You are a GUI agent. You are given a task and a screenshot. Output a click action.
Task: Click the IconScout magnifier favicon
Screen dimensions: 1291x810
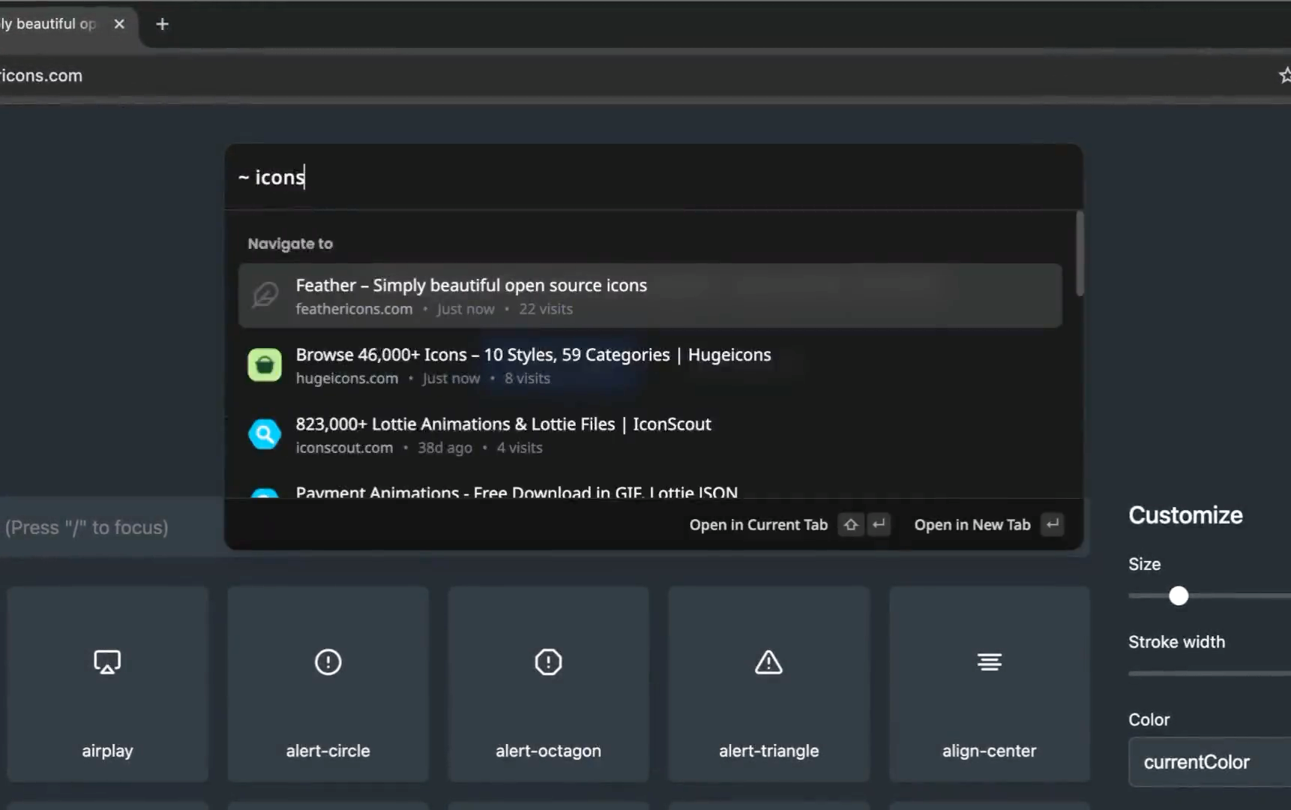click(265, 434)
